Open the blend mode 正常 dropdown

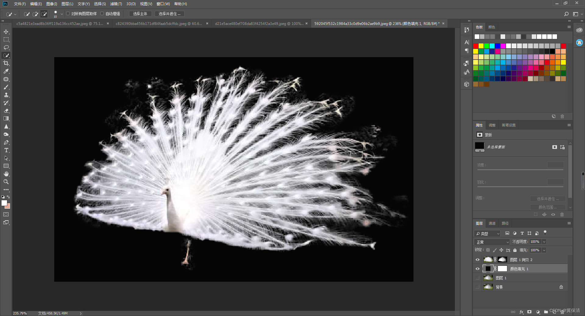coord(492,242)
